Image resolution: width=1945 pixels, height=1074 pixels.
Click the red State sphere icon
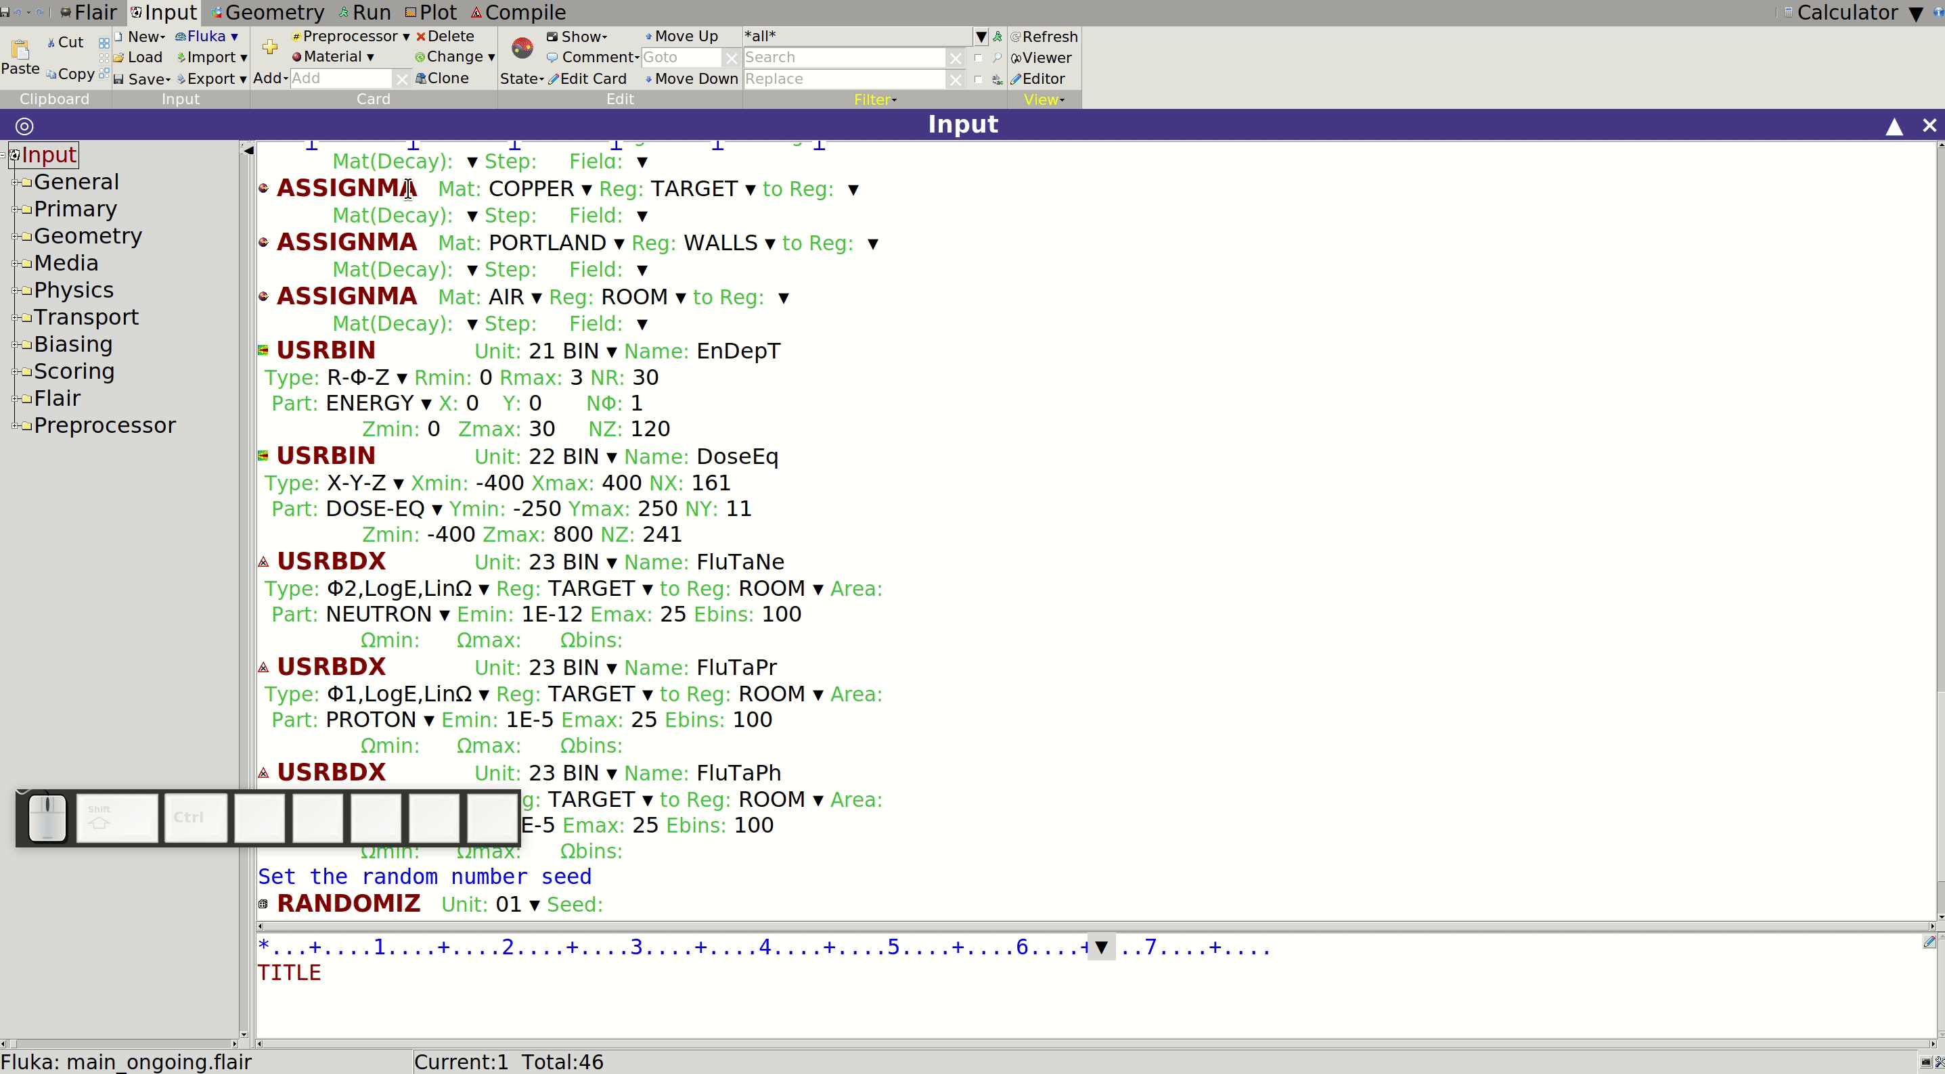point(522,48)
